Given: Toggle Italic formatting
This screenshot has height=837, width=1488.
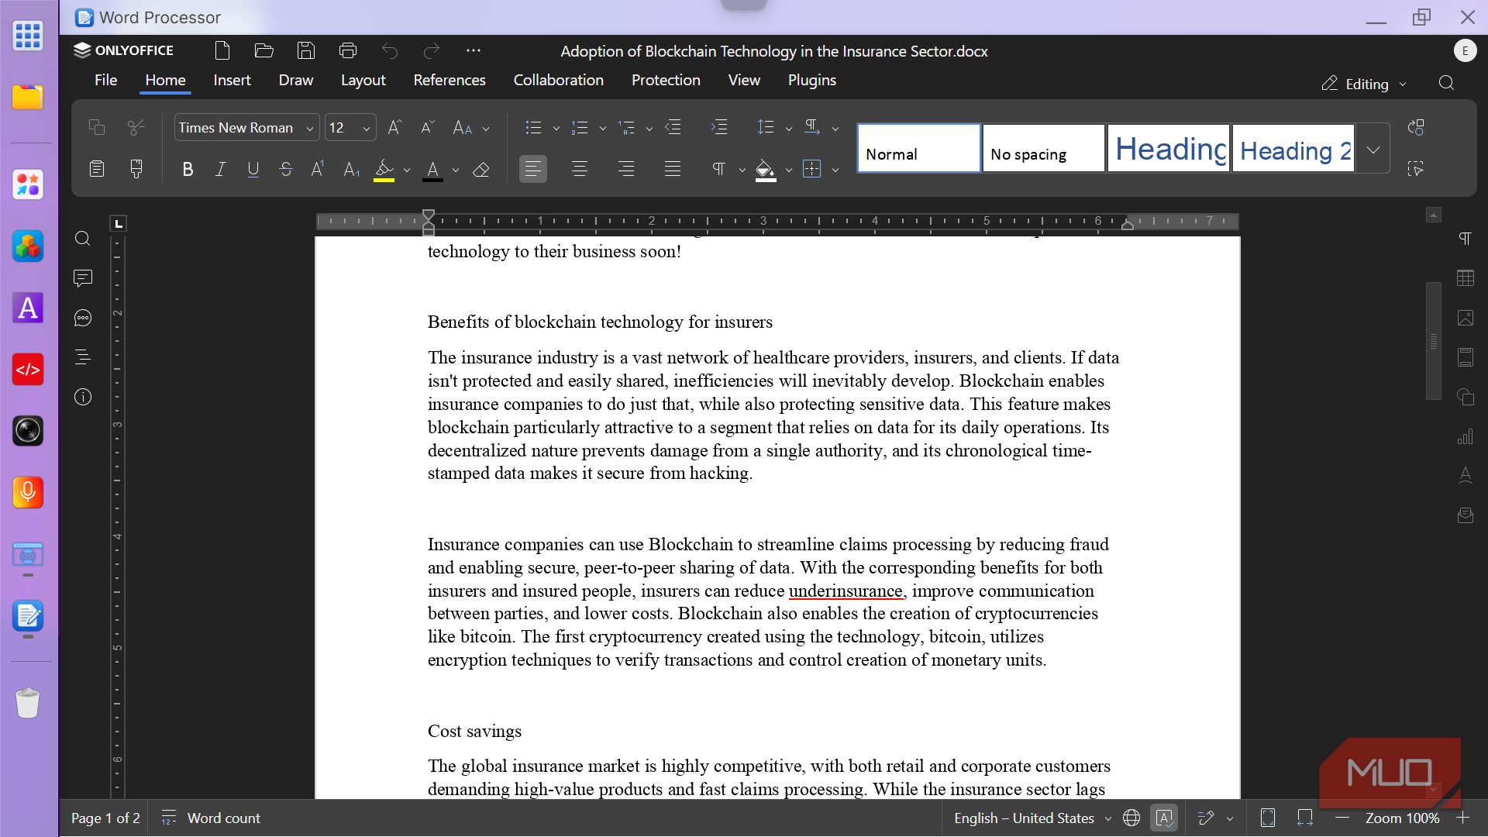Looking at the screenshot, I should point(221,169).
